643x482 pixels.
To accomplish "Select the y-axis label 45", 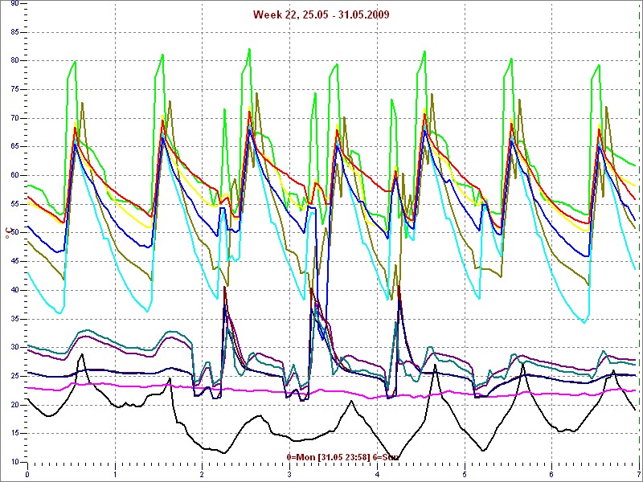I will (14, 262).
